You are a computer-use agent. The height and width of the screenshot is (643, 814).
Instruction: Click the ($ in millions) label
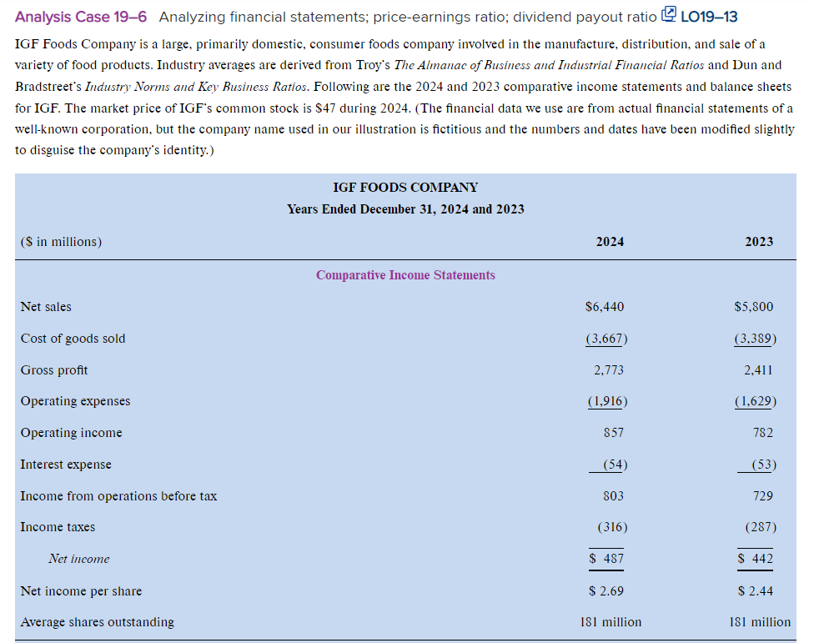(x=61, y=242)
